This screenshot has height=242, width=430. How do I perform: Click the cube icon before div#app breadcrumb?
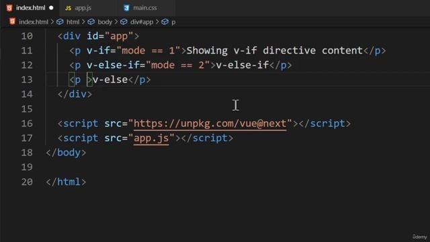124,22
